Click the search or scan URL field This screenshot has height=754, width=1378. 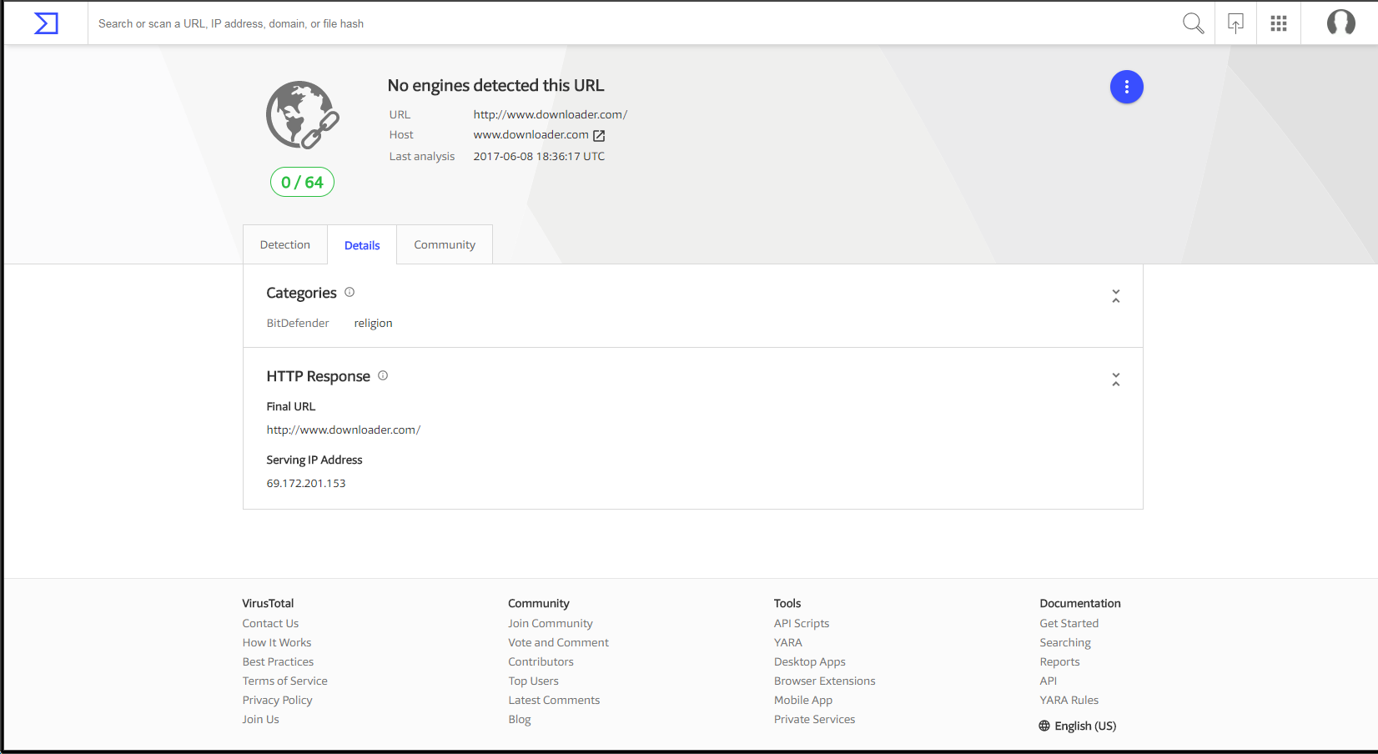584,23
